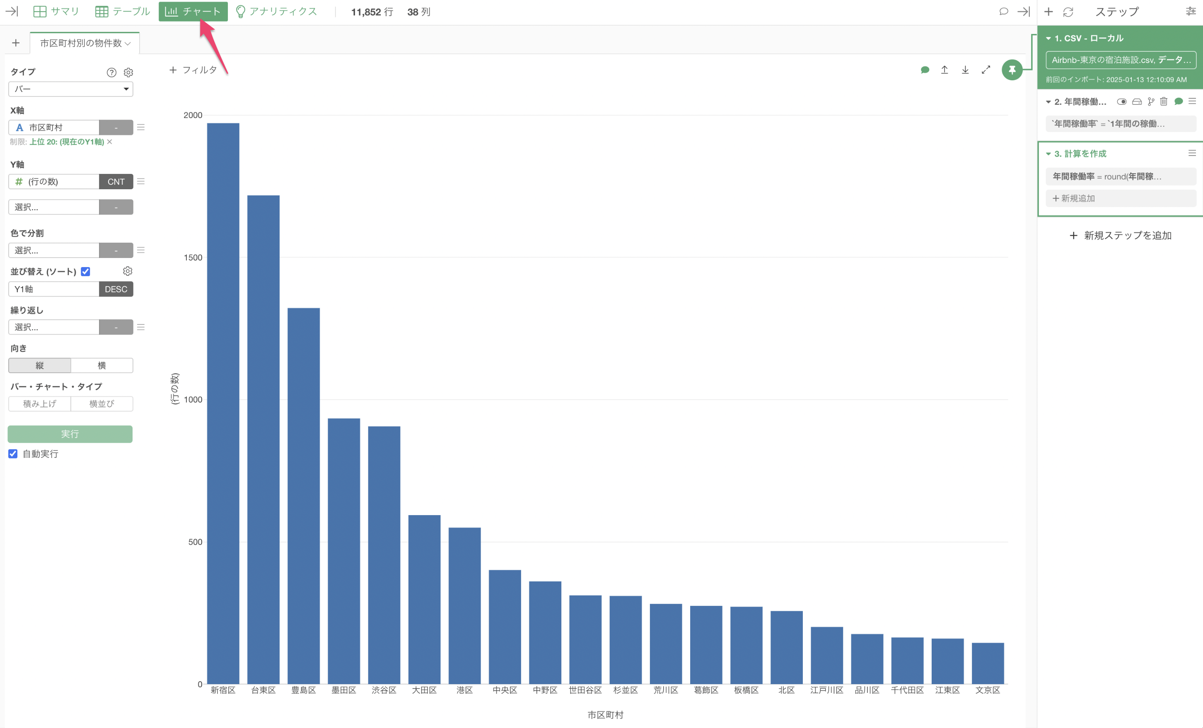Click the green chart comment icon
1203x728 pixels.
tap(925, 70)
